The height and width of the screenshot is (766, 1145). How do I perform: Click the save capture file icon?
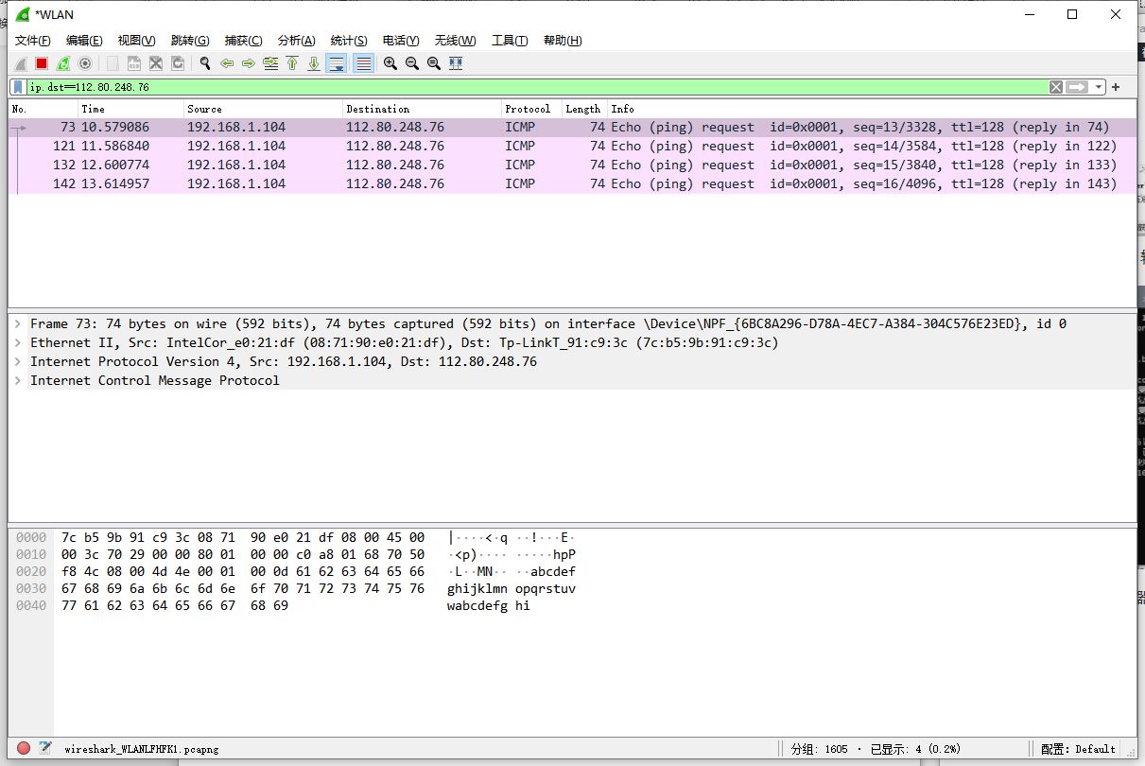point(134,63)
